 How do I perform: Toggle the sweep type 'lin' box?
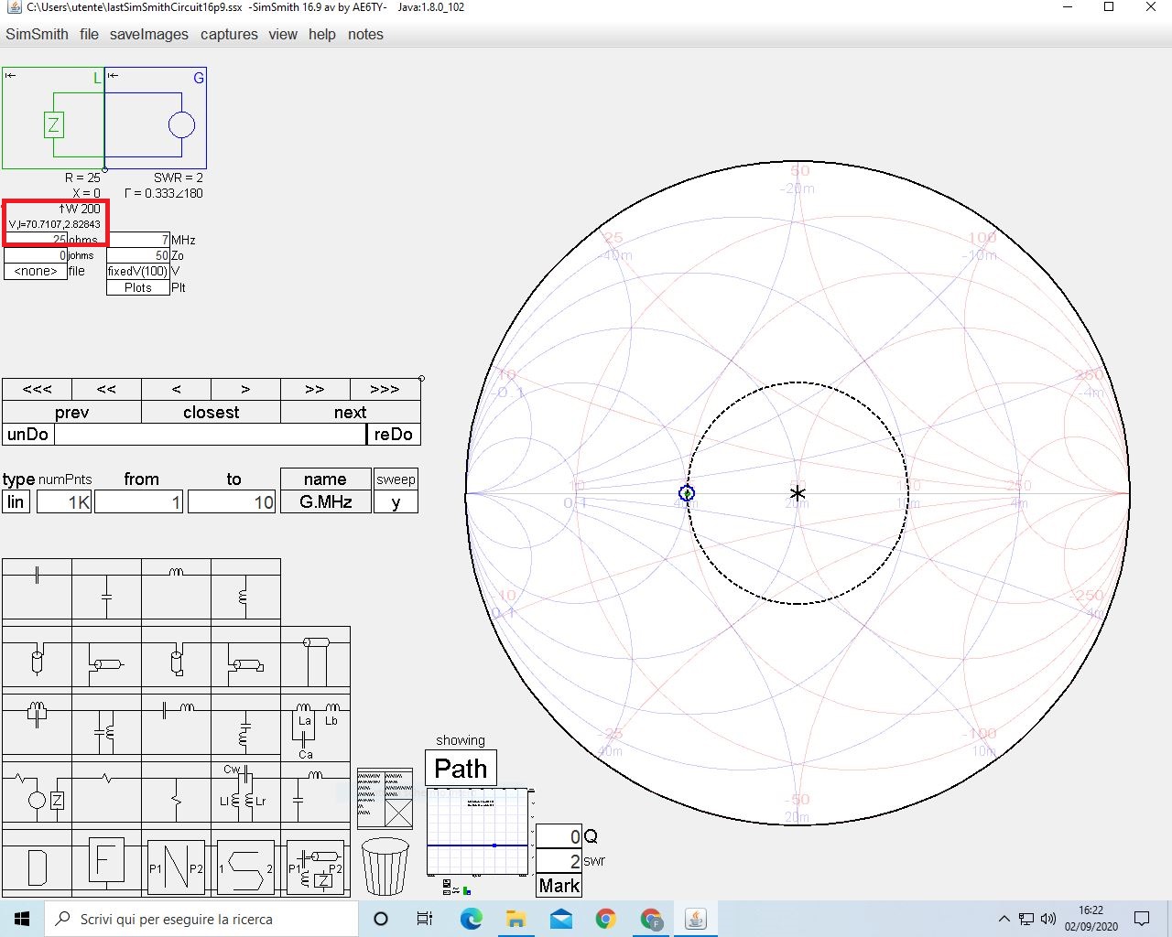point(16,502)
